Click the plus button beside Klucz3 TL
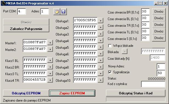 pos(50,73)
